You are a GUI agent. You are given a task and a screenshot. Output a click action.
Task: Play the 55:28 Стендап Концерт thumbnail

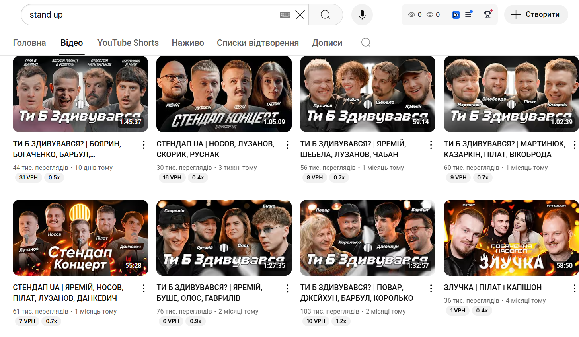(80, 238)
